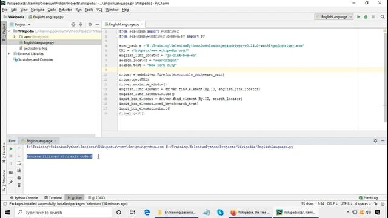Click the Windows taskbar search box
388x218 pixels.
click(63, 213)
